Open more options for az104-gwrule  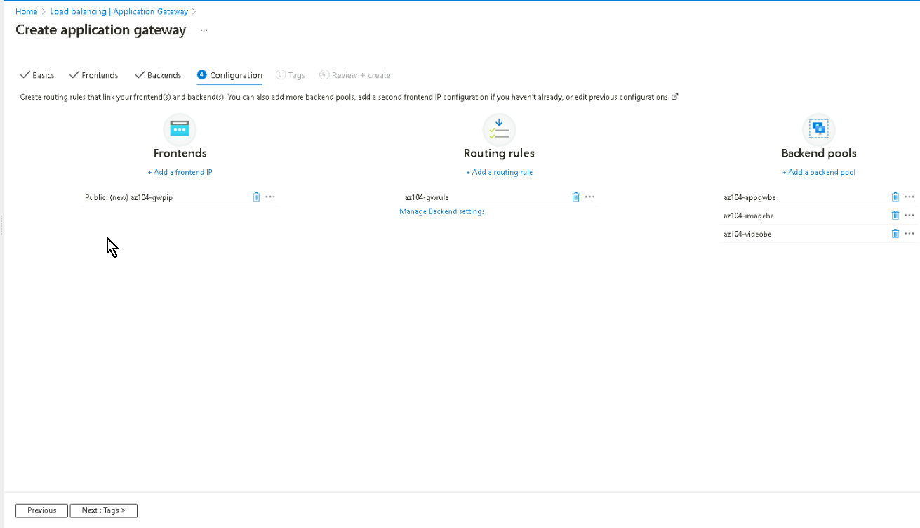click(x=589, y=197)
